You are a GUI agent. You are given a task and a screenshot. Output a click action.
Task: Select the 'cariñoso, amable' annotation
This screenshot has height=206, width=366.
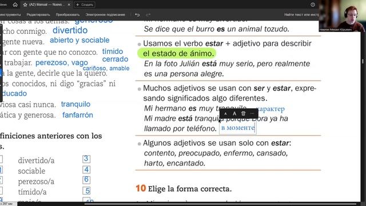[x=106, y=68]
